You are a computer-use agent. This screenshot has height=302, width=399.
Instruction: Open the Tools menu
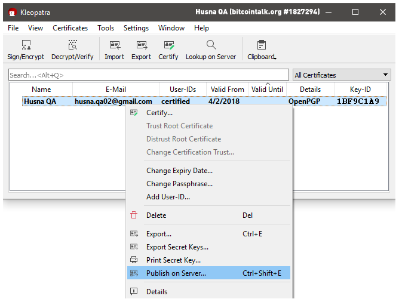click(x=106, y=28)
